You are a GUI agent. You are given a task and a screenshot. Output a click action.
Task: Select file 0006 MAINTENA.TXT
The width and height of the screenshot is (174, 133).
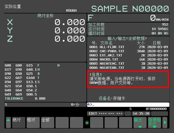coord(129,68)
